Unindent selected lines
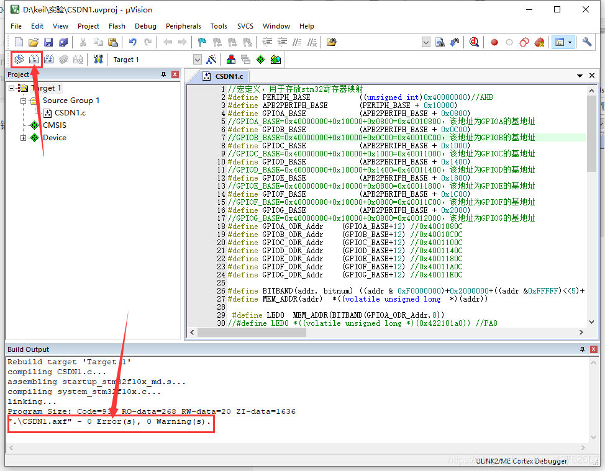Viewport: 605px width, 471px height. click(282, 42)
